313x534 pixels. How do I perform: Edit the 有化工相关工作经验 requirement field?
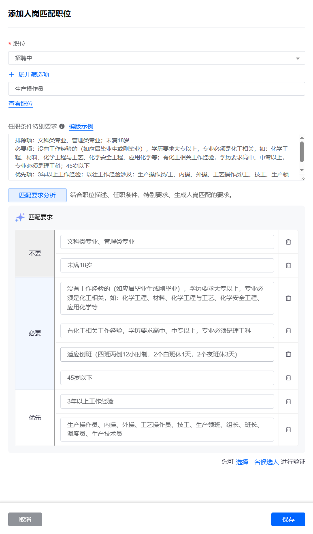tap(167, 330)
